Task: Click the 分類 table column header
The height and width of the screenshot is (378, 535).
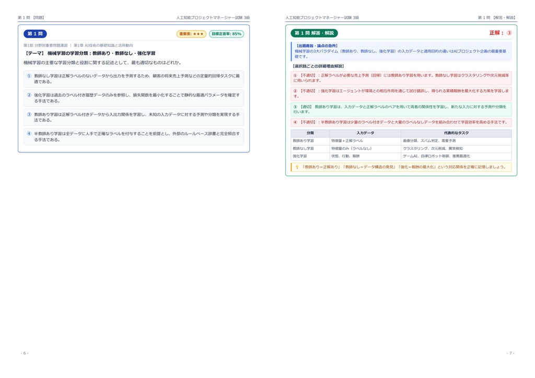Action: coord(310,133)
